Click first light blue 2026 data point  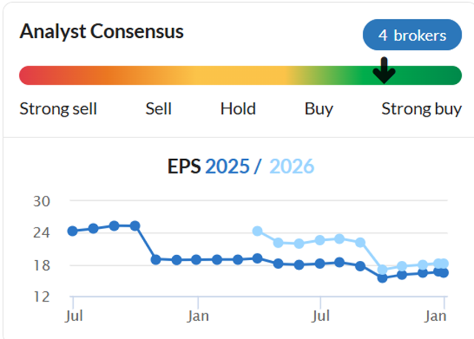coord(257,231)
